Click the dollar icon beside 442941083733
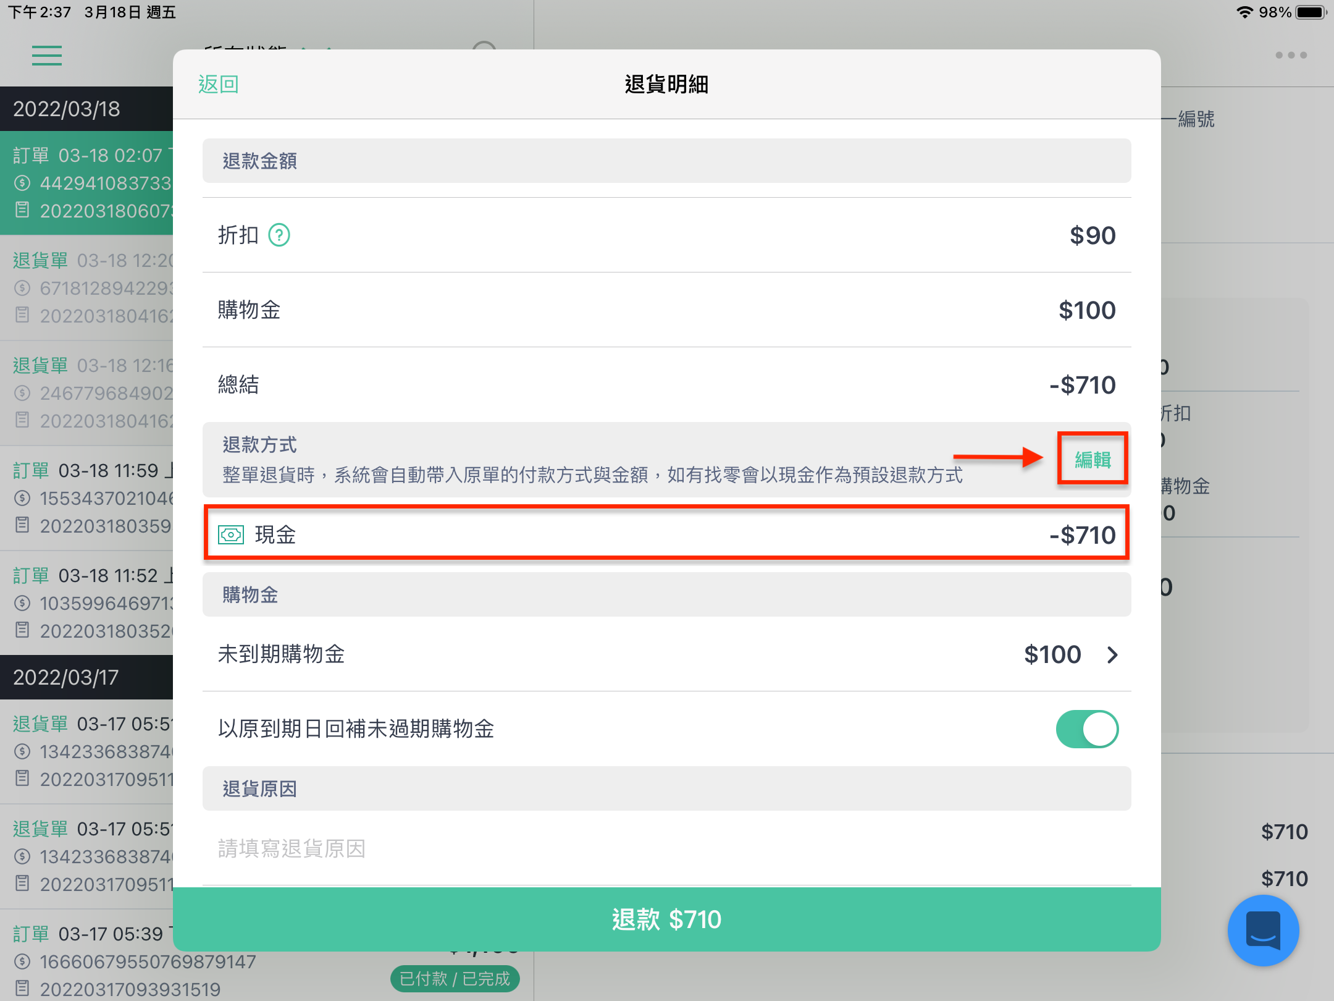Image resolution: width=1334 pixels, height=1001 pixels. 22,183
